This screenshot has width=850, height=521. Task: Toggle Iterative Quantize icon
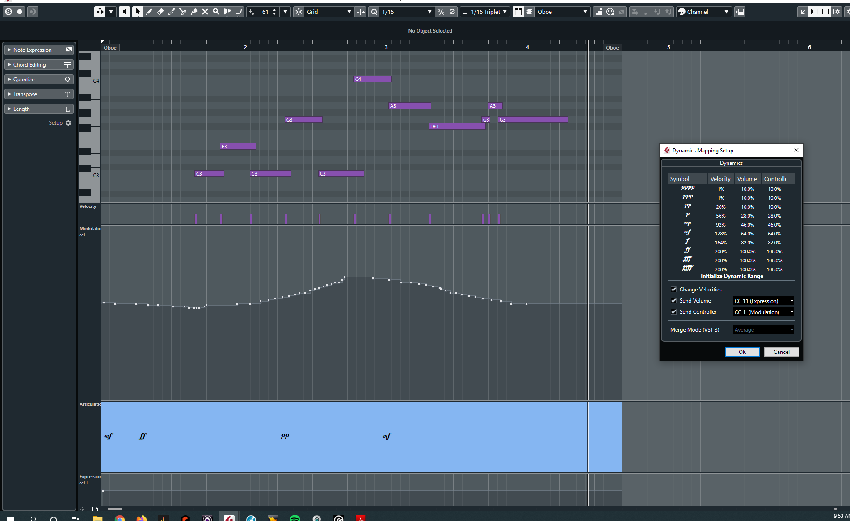point(441,12)
